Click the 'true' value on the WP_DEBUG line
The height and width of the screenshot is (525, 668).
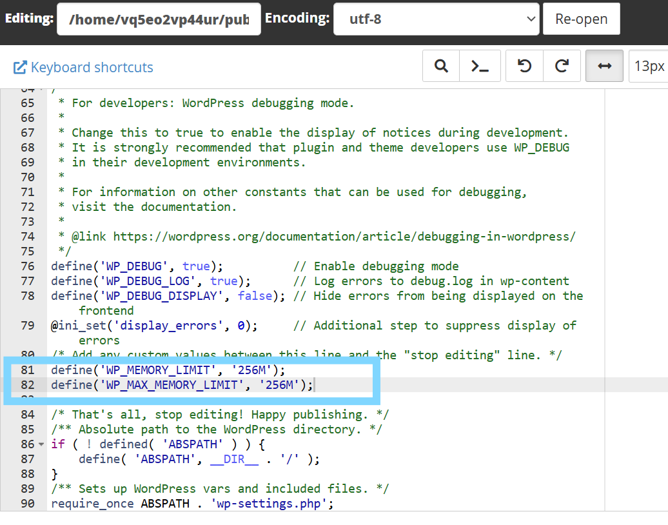(x=195, y=266)
